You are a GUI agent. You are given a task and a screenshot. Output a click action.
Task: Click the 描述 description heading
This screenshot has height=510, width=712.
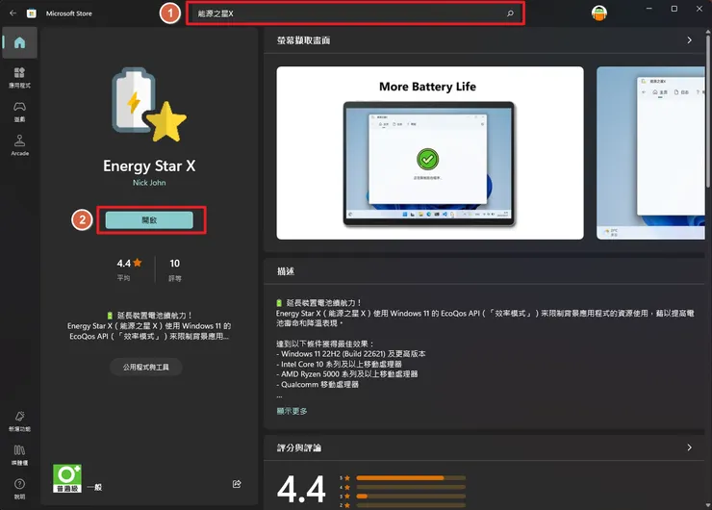[x=286, y=271]
